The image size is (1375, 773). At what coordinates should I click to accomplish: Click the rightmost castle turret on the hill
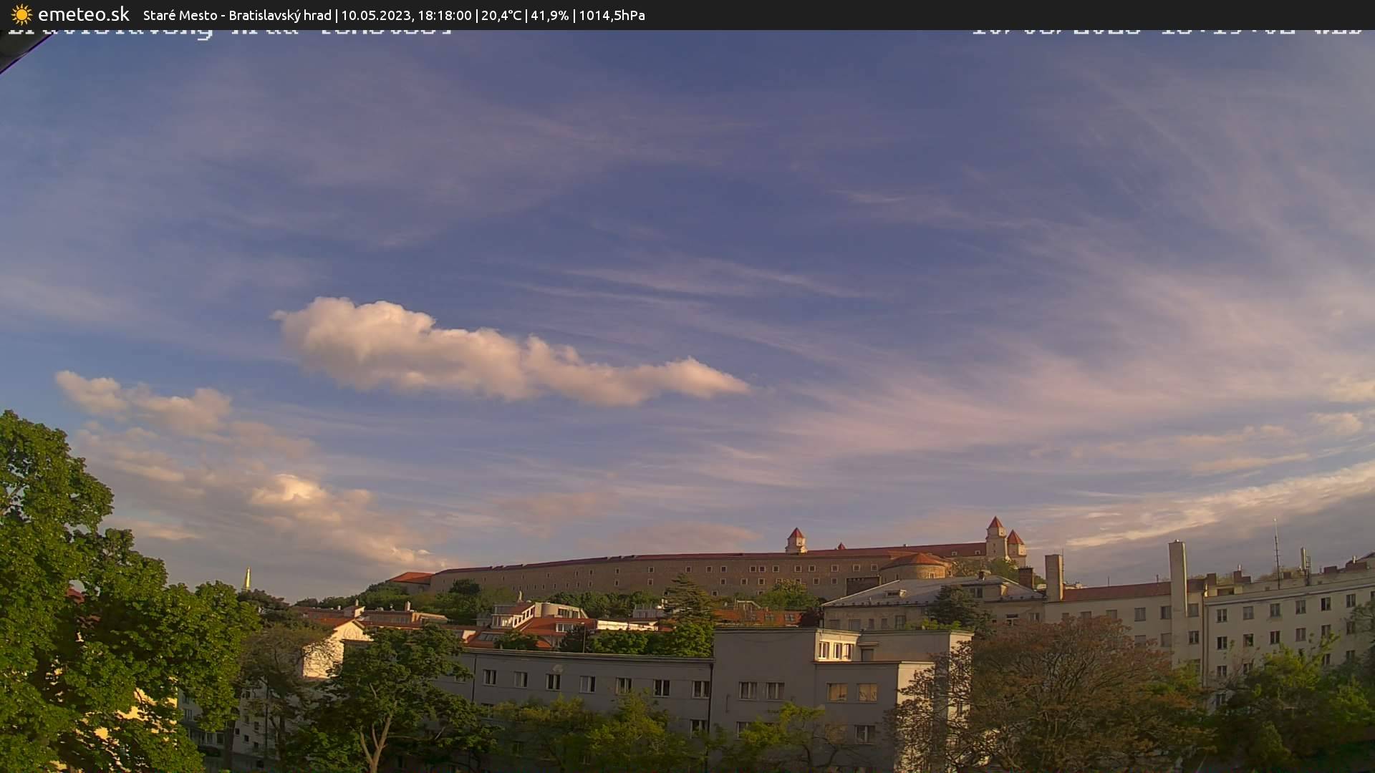point(1014,544)
